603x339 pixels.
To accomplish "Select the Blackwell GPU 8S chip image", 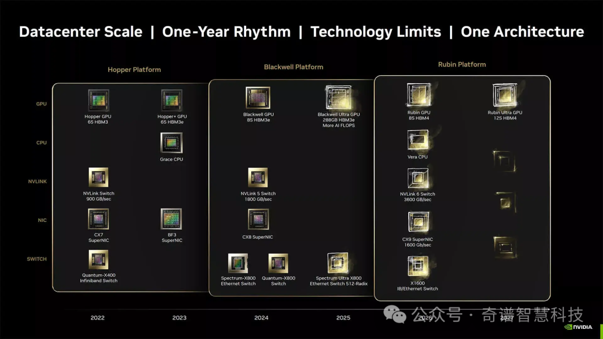I will (x=258, y=98).
